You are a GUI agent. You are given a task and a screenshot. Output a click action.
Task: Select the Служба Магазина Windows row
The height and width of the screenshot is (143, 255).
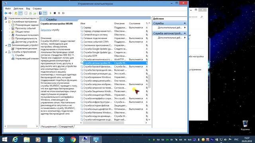pos(114,112)
